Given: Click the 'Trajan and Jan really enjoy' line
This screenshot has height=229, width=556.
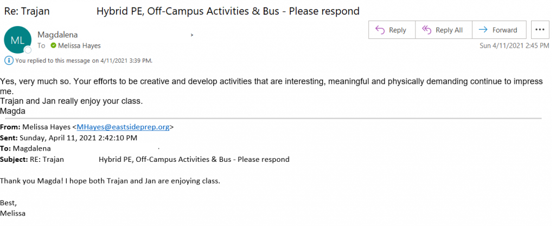Looking at the screenshot, I should click(x=71, y=101).
